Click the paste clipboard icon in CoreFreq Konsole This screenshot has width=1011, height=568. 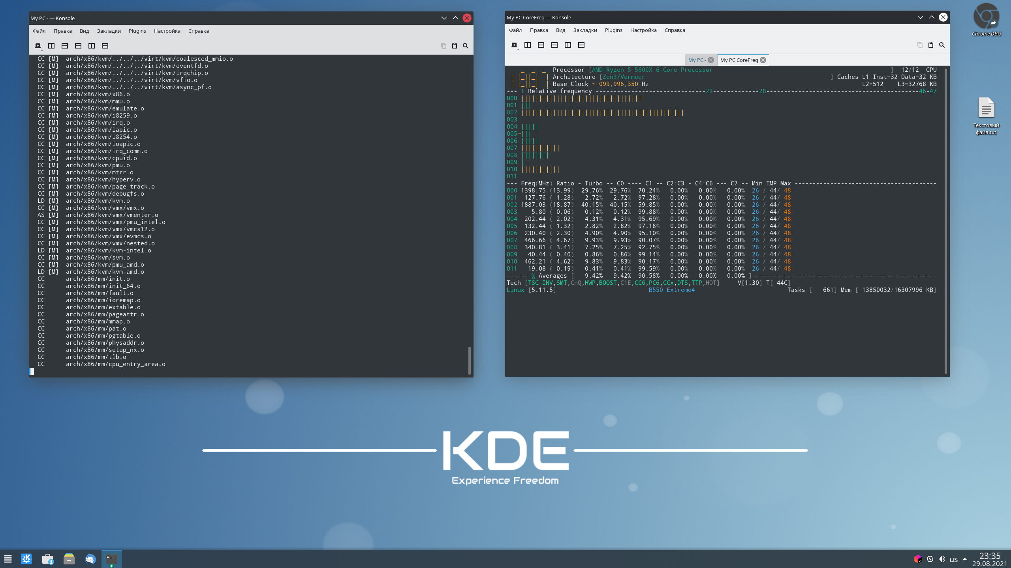tap(931, 45)
